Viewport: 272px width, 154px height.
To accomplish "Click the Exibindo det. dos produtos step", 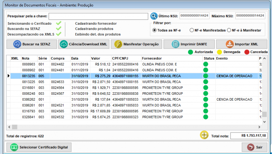I will point(98,34).
